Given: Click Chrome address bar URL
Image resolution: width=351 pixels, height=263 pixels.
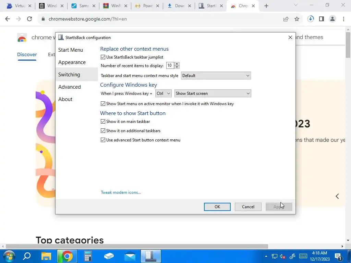Looking at the screenshot, I should pyautogui.click(x=88, y=19).
